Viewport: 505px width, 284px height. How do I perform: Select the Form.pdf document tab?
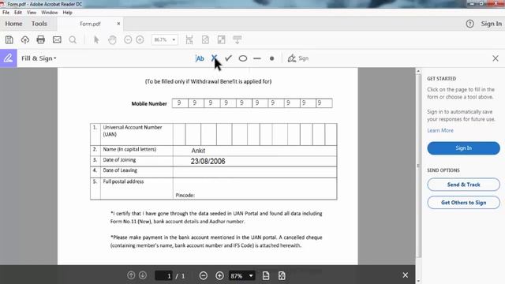tap(90, 24)
